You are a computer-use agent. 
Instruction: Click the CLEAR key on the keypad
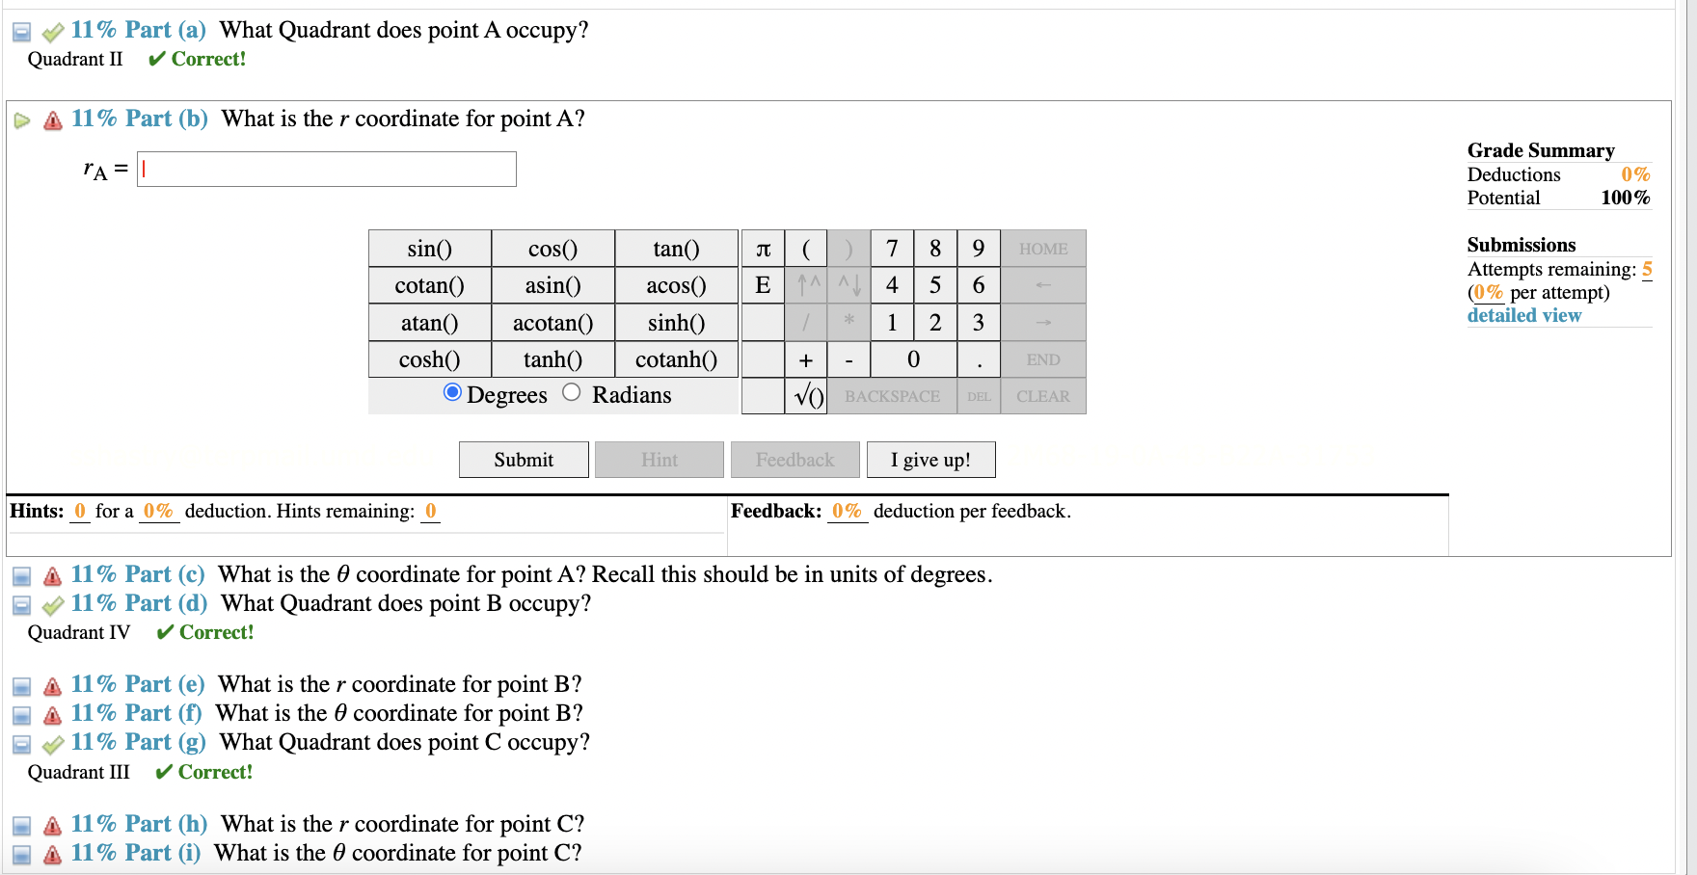click(1042, 396)
